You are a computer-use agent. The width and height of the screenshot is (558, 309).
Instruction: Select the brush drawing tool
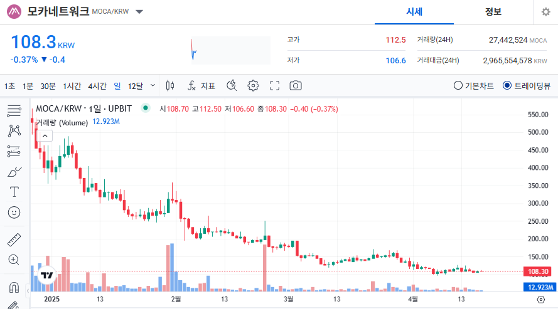click(x=14, y=172)
